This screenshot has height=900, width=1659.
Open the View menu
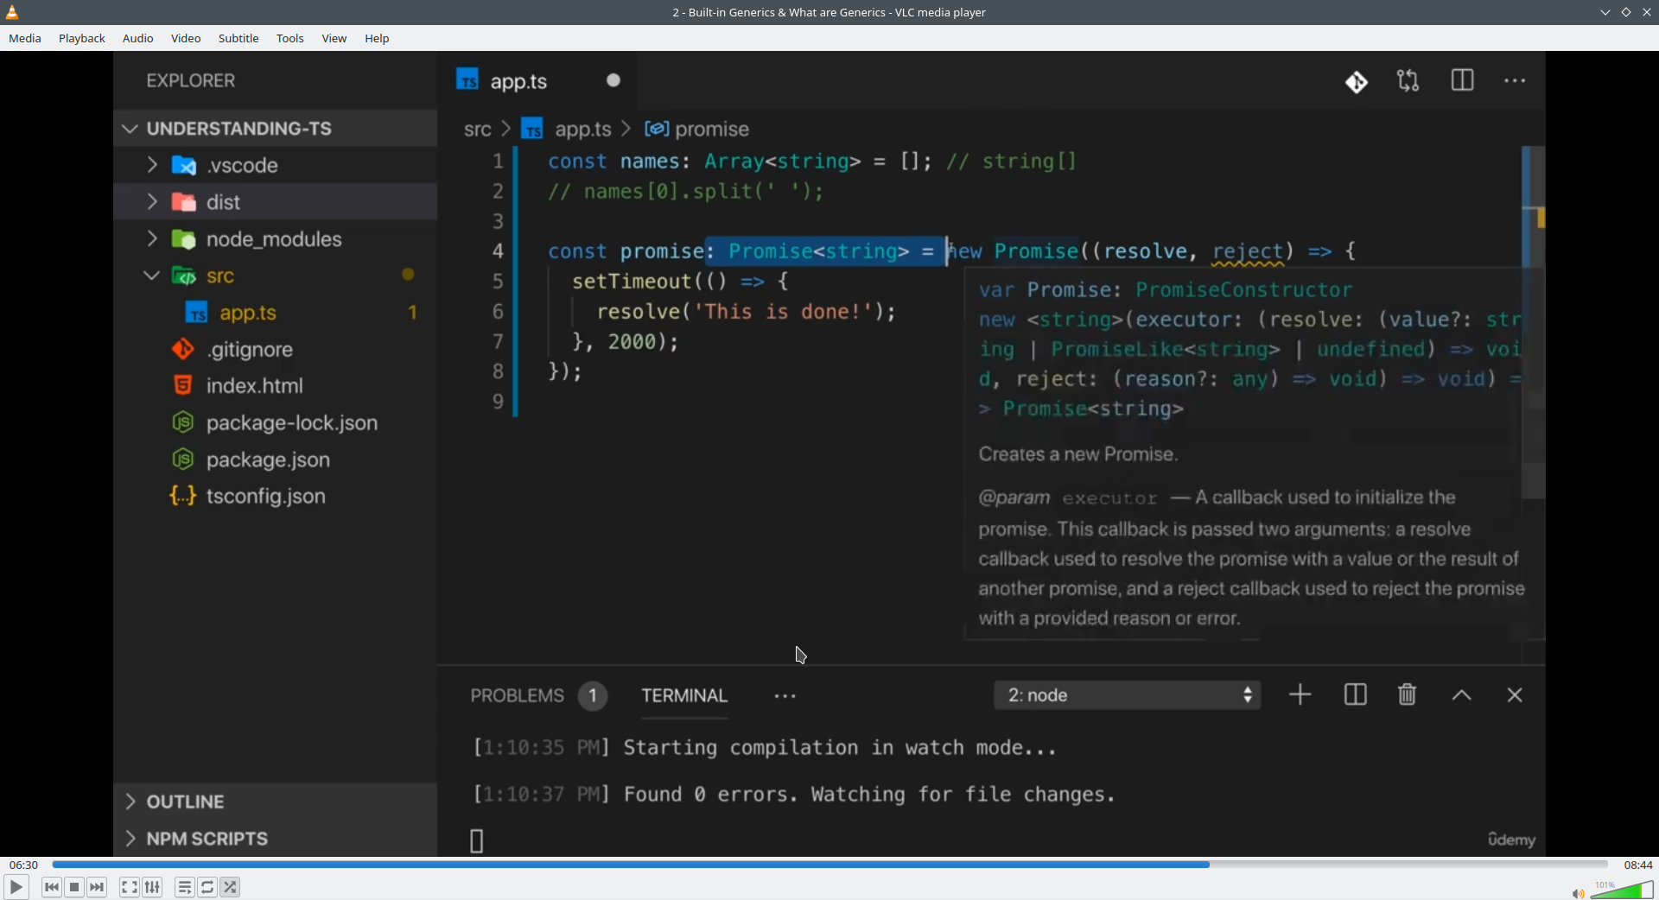click(334, 39)
